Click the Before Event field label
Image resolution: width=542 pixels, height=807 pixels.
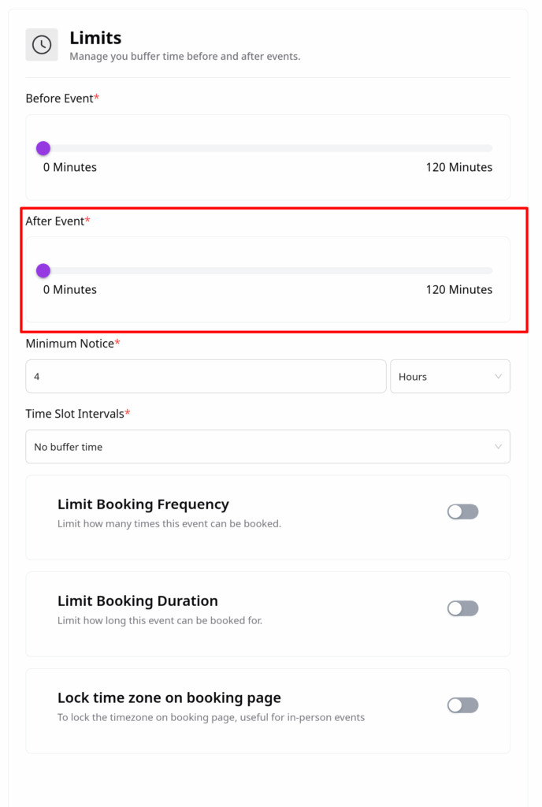point(59,99)
